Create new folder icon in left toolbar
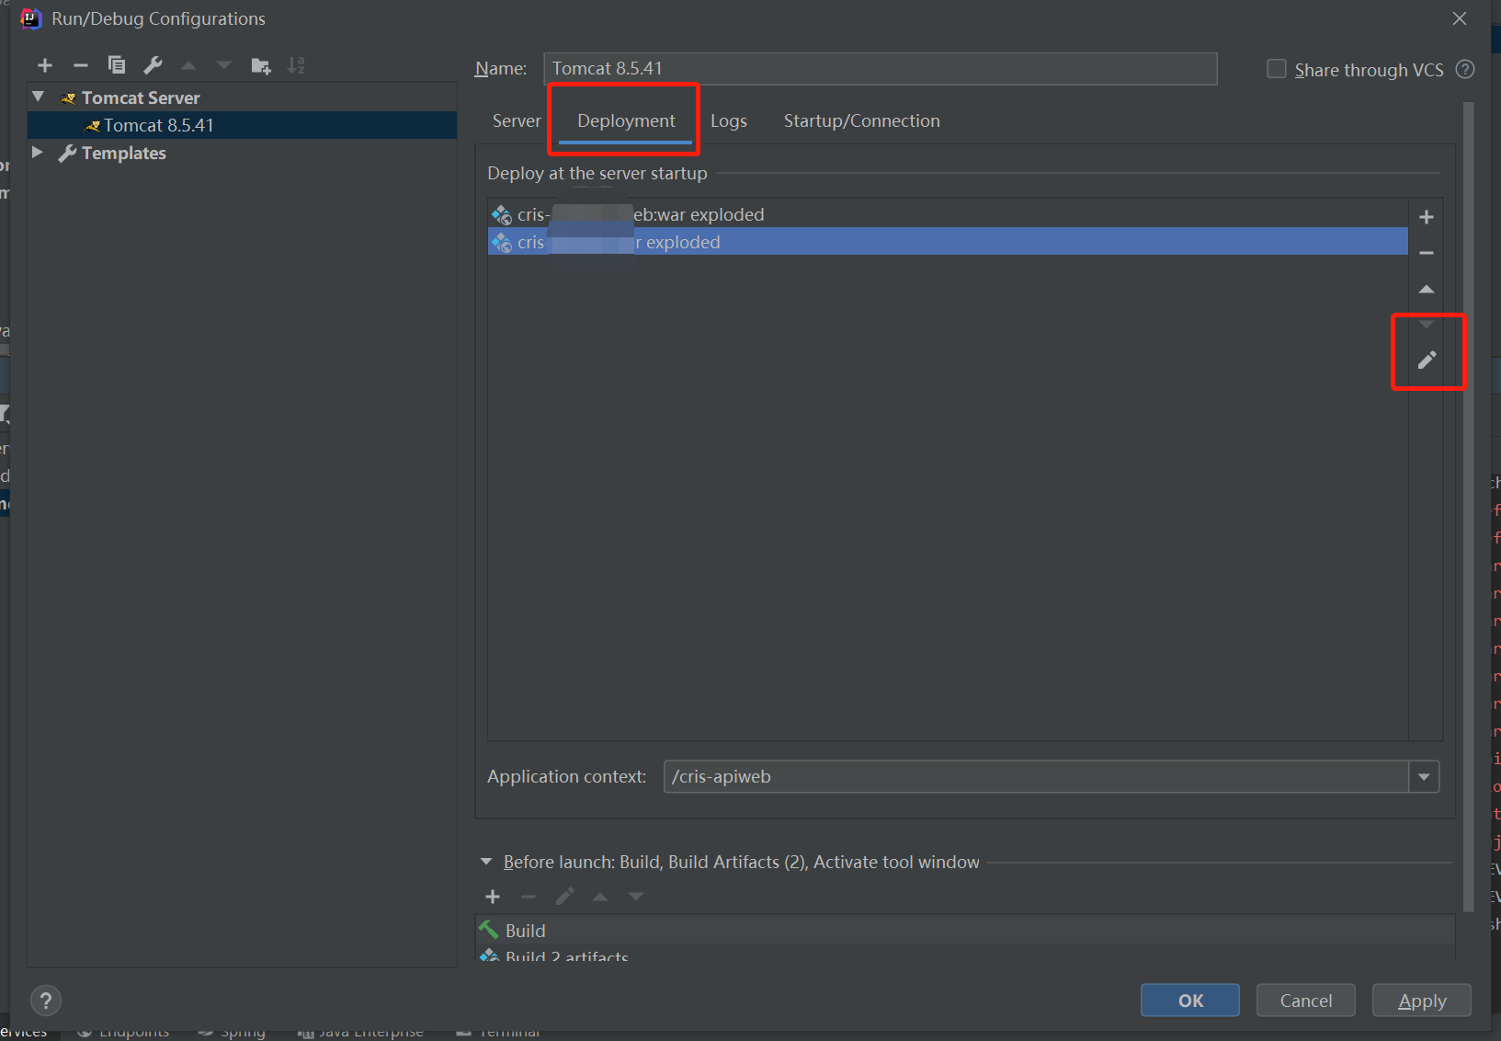Image resolution: width=1501 pixels, height=1041 pixels. [261, 65]
